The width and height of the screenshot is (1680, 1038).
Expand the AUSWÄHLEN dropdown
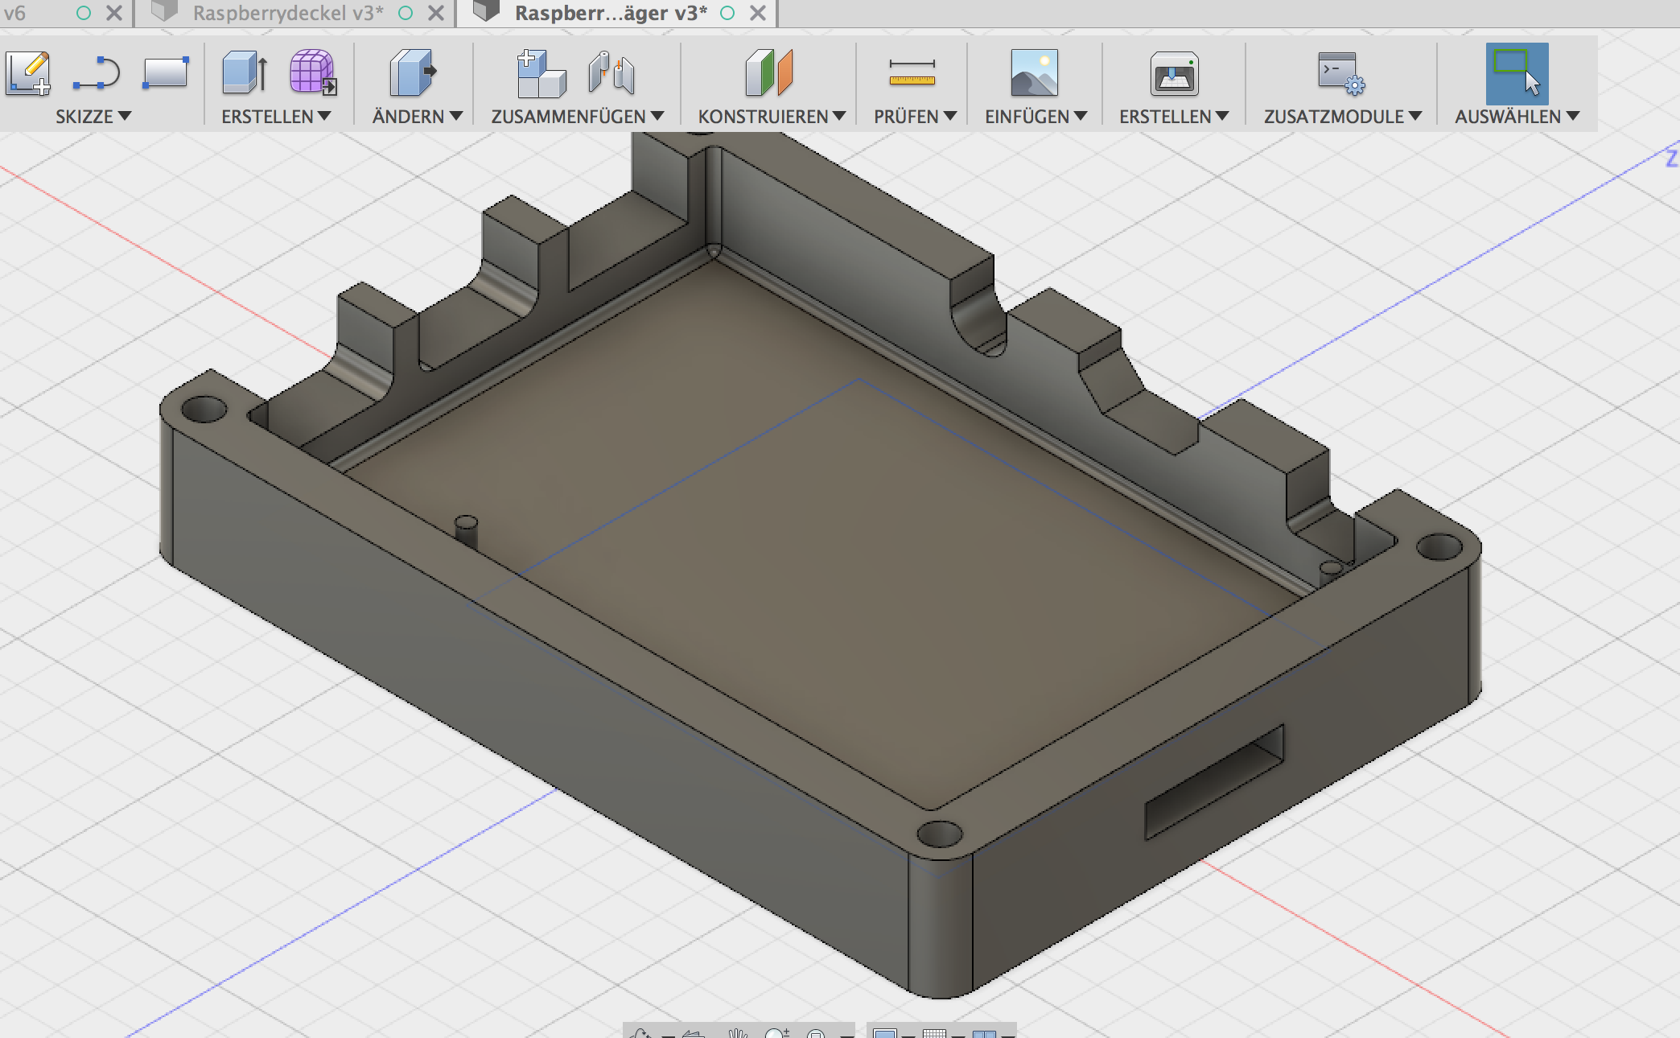point(1517,117)
